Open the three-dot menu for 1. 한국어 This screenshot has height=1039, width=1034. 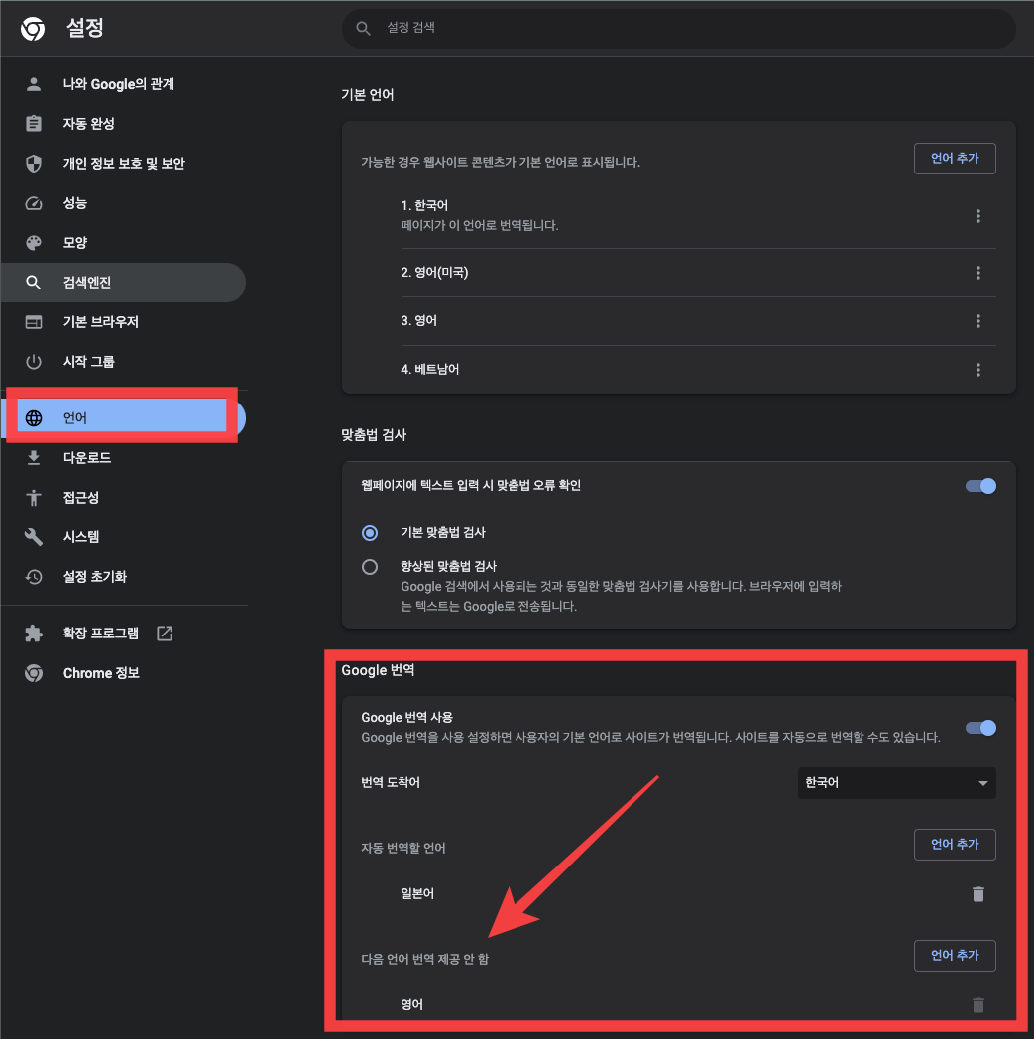click(977, 216)
